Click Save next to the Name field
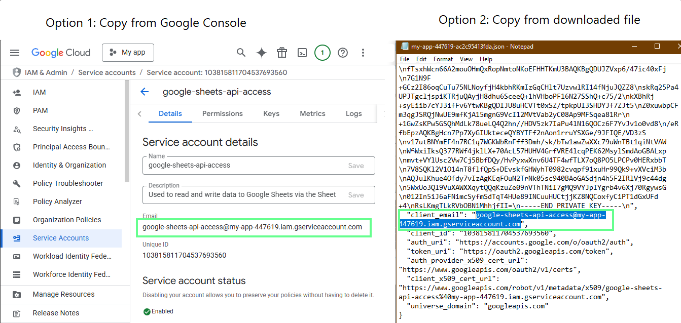This screenshot has width=681, height=323. tap(356, 166)
